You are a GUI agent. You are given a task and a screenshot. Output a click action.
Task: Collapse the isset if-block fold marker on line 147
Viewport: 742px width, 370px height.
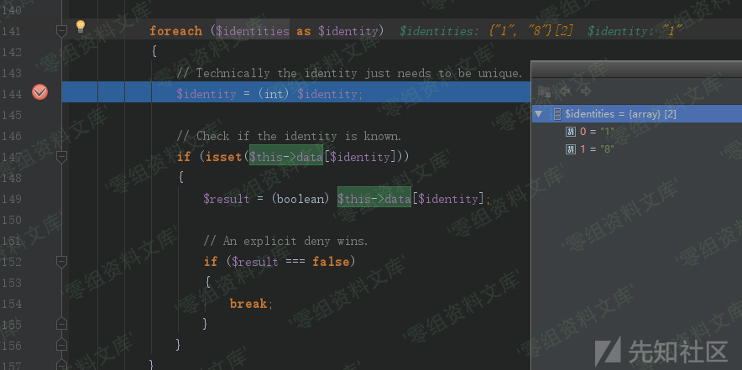tap(61, 157)
